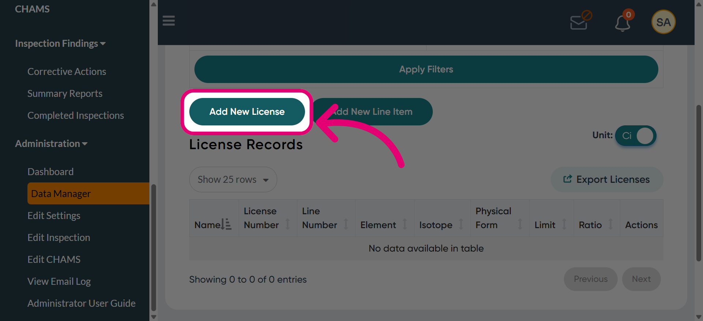Viewport: 703px width, 321px height.
Task: Click the Next page button
Action: coord(641,279)
